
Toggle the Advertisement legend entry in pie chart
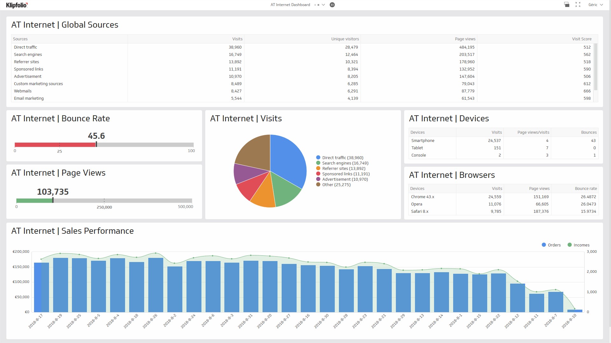click(342, 179)
